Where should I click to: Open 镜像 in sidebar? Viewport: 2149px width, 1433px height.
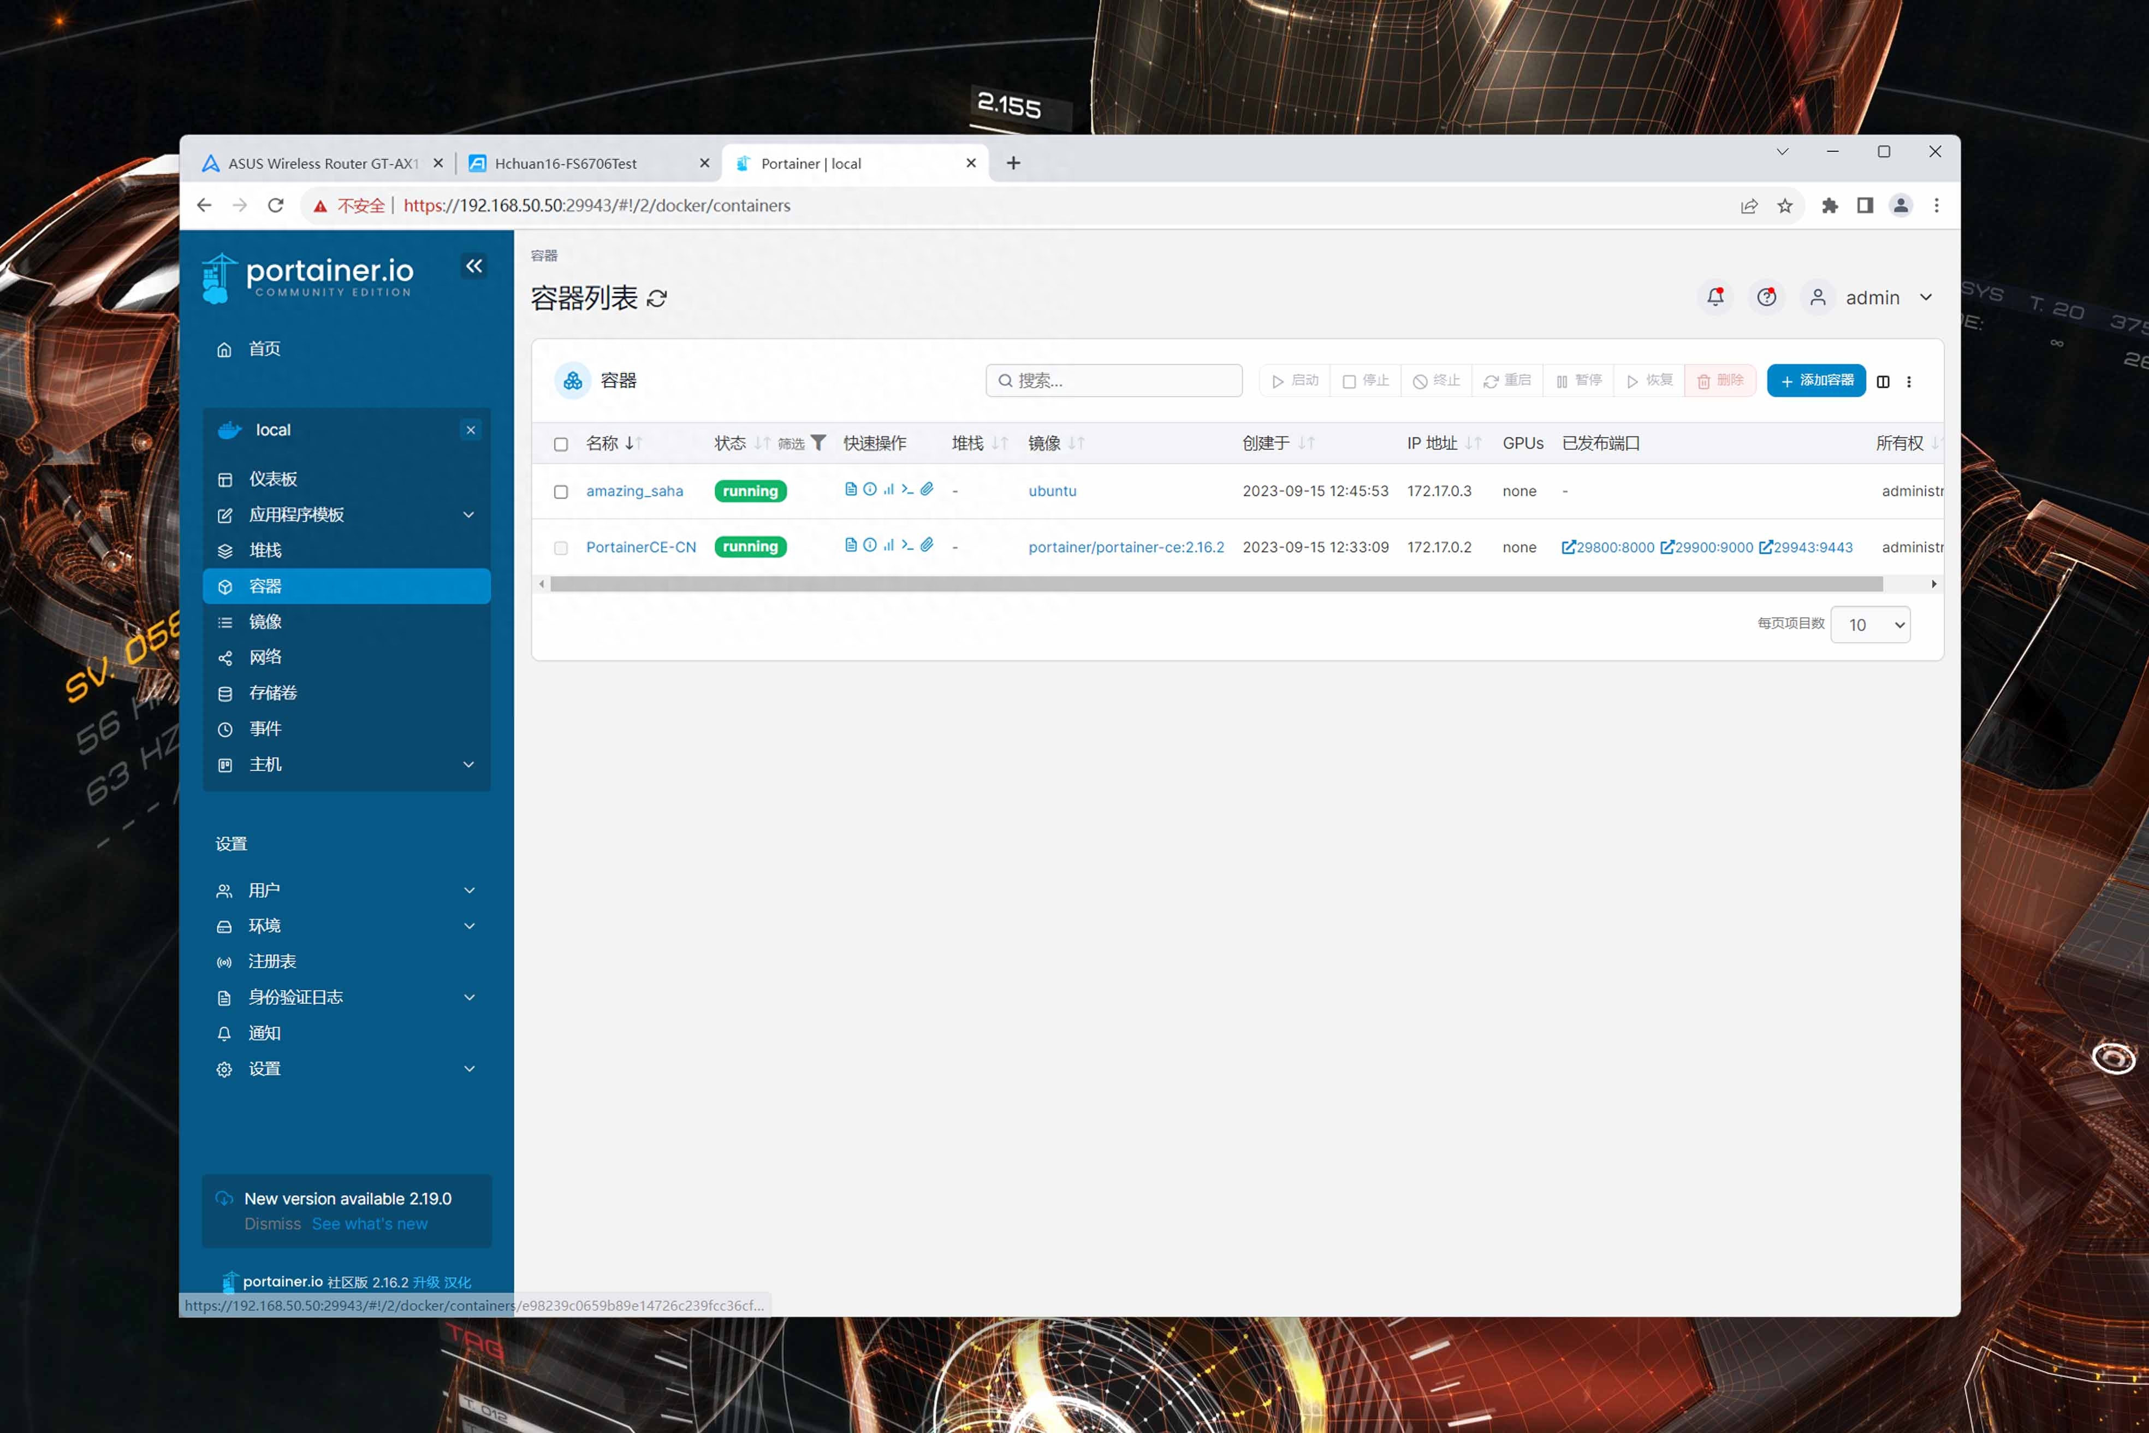(x=346, y=621)
